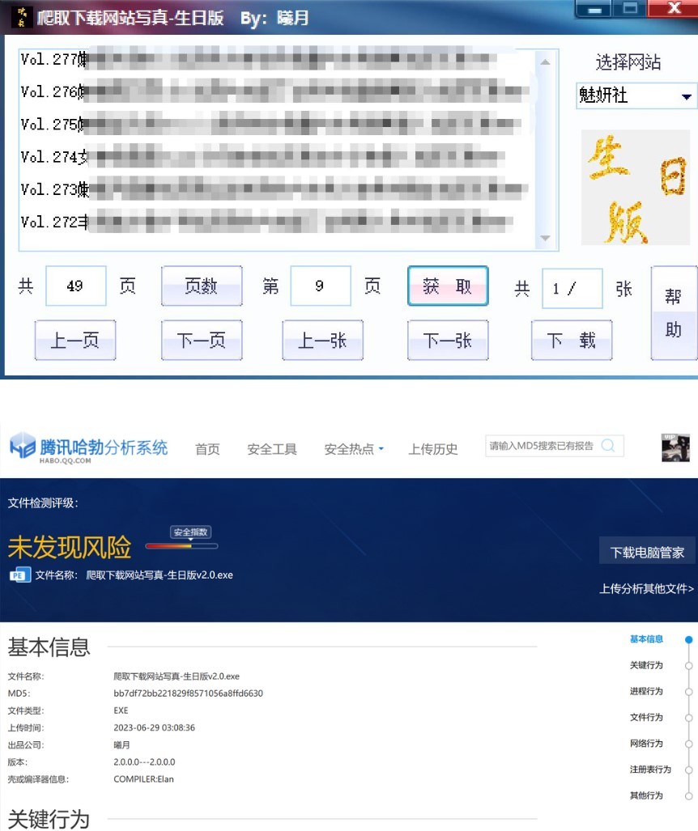Click the user avatar thumbnail
This screenshot has height=831, width=698.
click(675, 447)
